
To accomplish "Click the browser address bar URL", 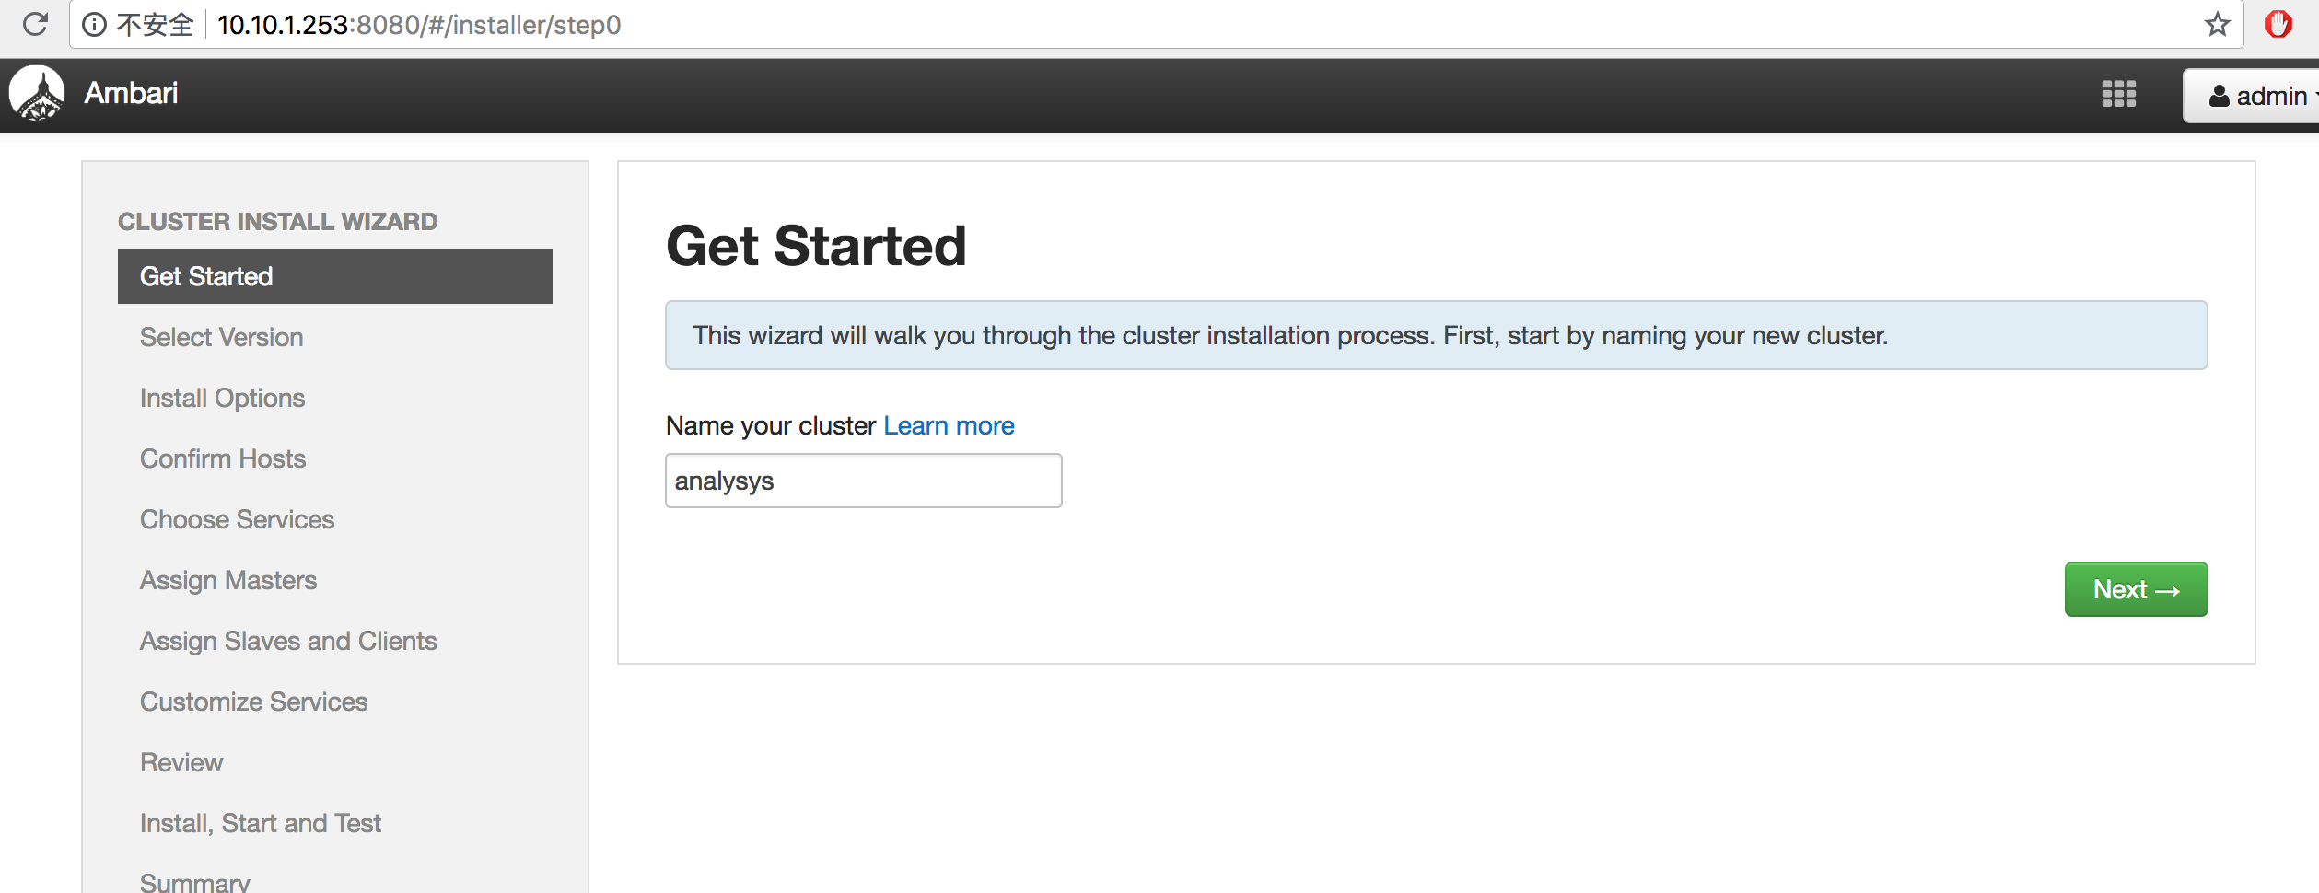I will (x=419, y=25).
